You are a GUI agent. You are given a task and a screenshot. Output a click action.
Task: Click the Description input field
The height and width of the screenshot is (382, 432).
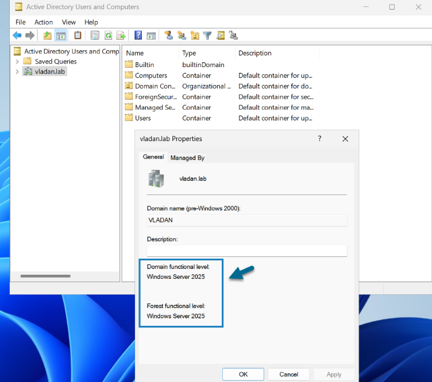247,251
